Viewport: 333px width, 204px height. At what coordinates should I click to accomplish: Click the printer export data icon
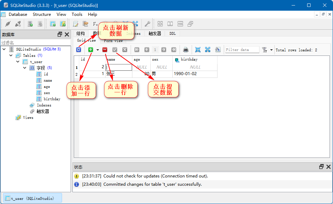point(185,50)
